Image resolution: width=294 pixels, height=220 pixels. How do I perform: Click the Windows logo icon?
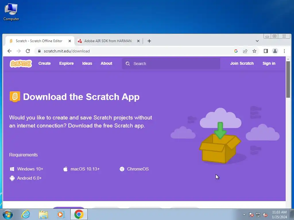pyautogui.click(x=12, y=169)
